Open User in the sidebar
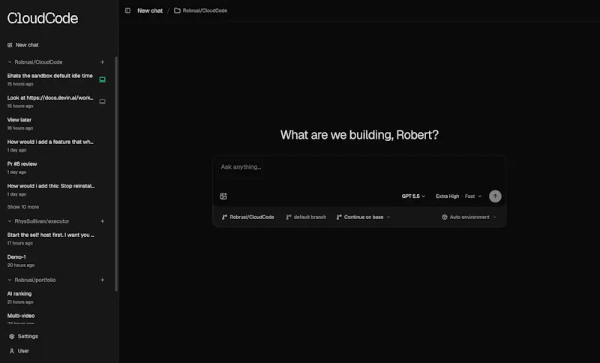The image size is (600, 363). click(19, 351)
